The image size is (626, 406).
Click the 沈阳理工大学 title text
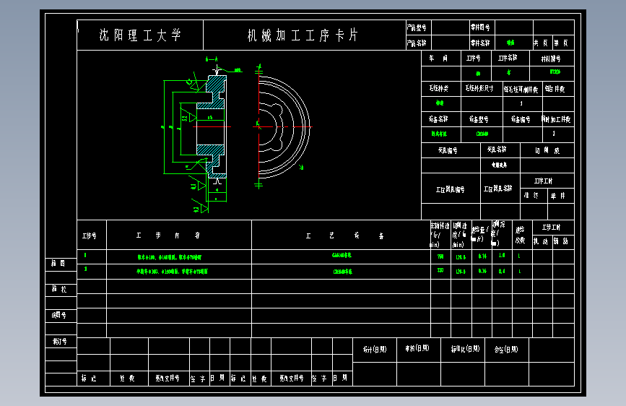tap(140, 35)
